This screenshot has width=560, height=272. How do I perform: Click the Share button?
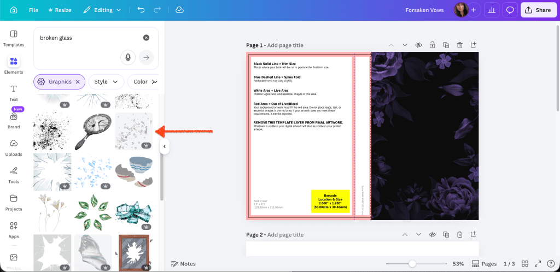click(x=538, y=10)
